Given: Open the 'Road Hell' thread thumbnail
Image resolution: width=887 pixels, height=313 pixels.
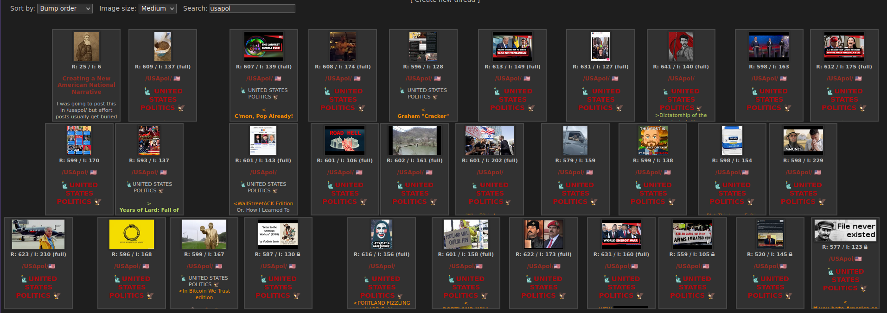Looking at the screenshot, I should click(345, 140).
